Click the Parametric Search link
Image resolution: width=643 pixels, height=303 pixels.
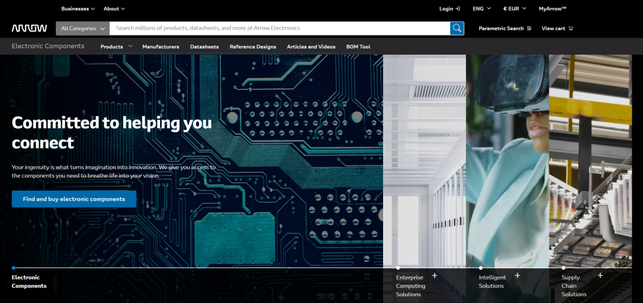coord(501,28)
